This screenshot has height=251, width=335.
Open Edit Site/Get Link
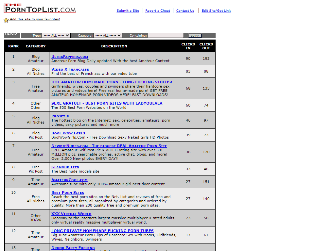216,11
